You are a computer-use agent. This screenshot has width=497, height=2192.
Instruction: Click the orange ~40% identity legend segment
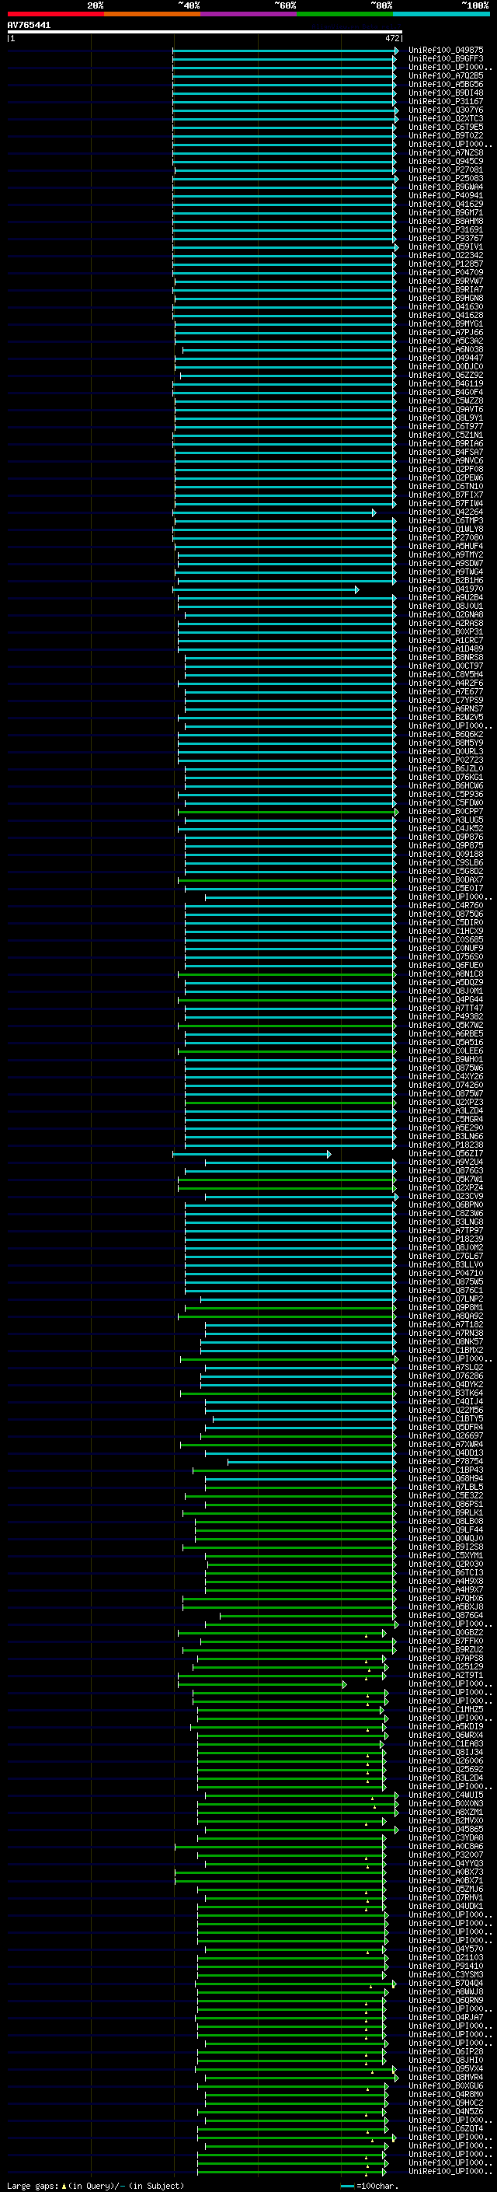[x=152, y=14]
